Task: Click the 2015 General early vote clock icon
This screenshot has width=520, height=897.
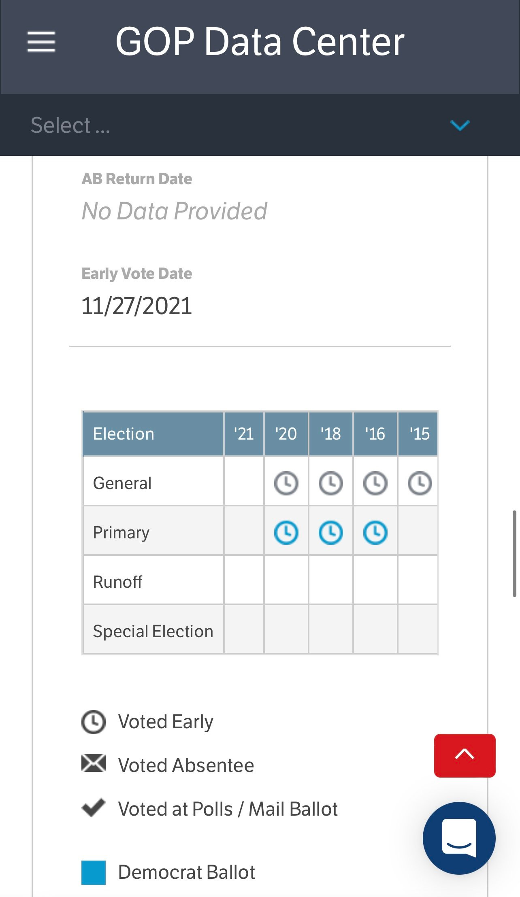Action: pos(420,483)
